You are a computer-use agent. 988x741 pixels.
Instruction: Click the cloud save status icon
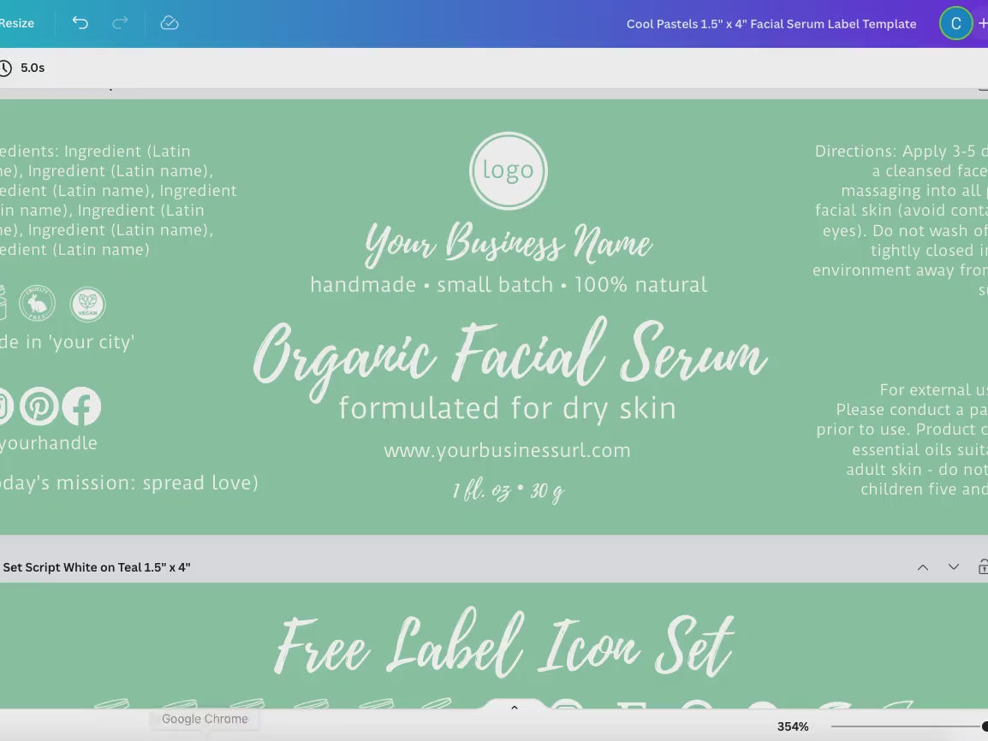click(x=170, y=23)
